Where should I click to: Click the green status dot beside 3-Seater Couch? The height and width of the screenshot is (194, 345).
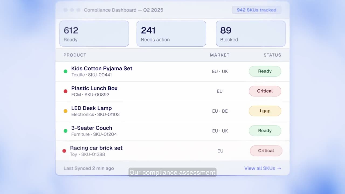[65, 131]
